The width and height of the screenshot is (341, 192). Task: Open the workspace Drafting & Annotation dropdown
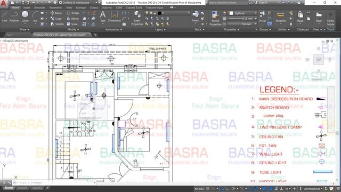click(x=78, y=3)
